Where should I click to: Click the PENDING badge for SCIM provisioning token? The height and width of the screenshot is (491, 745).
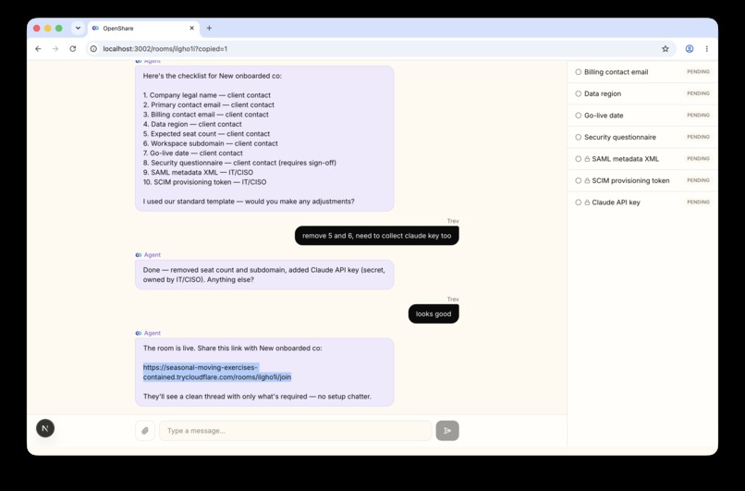[x=698, y=180]
